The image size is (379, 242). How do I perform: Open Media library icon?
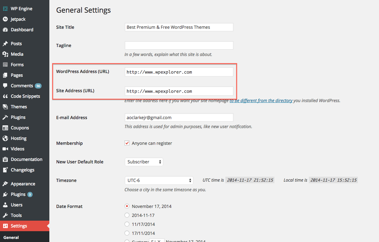[x=5, y=54]
